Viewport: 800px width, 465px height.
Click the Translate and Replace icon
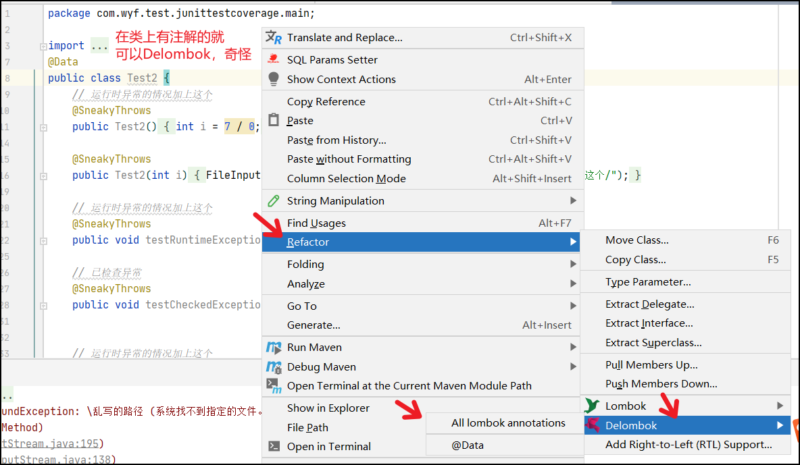(274, 38)
